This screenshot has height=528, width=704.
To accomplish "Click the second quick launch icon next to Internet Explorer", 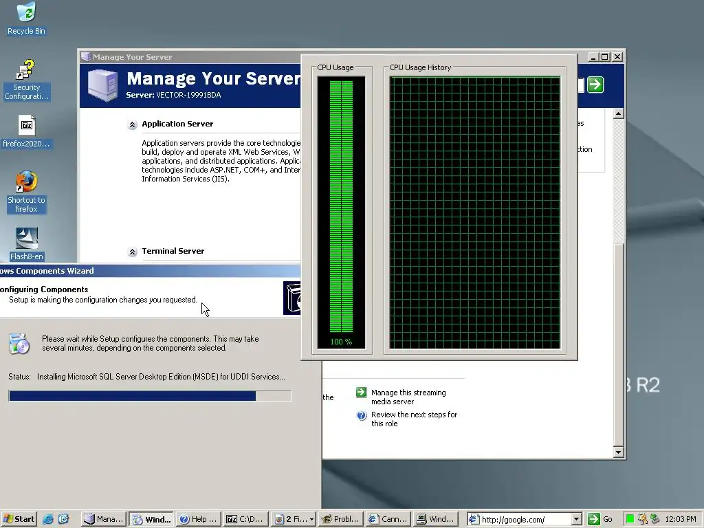I will tap(63, 519).
